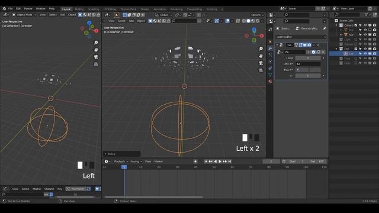Select the tweak select tool icon
Image resolution: width=379 pixels, height=213 pixels.
coord(117,15)
